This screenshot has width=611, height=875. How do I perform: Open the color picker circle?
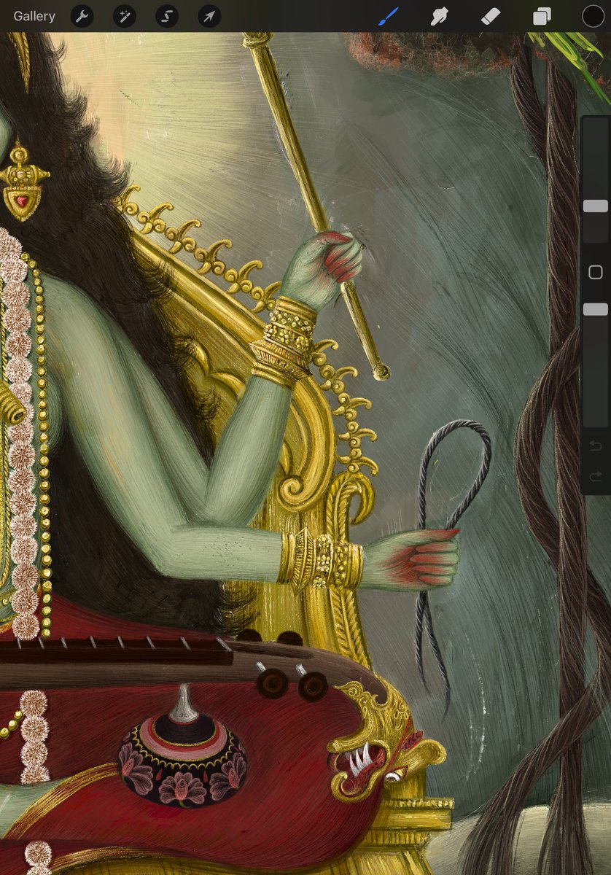point(593,16)
